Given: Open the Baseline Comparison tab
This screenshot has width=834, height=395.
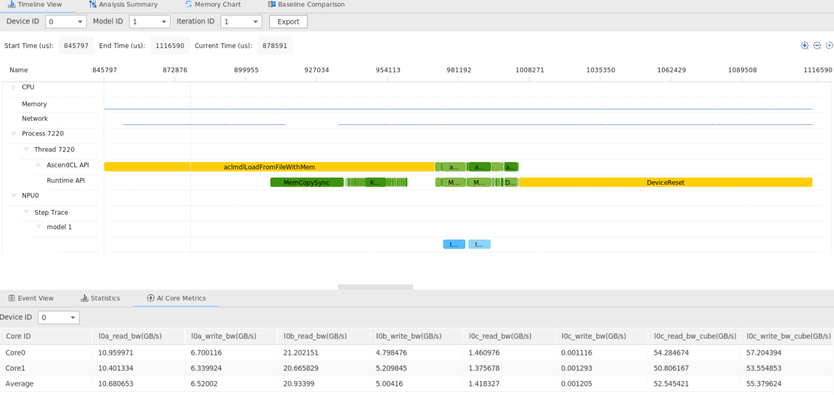Looking at the screenshot, I should point(306,5).
